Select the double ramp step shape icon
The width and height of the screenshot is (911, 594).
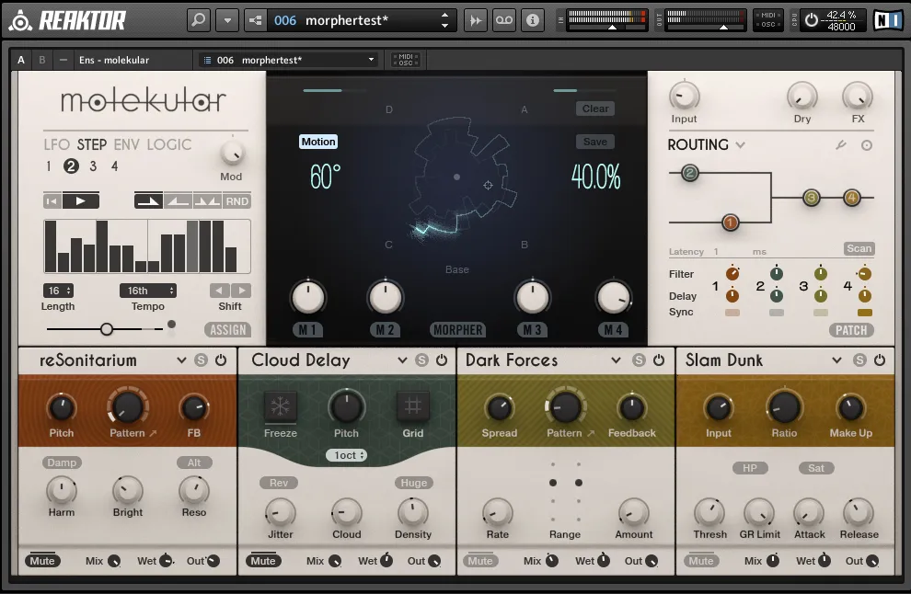pyautogui.click(x=207, y=200)
